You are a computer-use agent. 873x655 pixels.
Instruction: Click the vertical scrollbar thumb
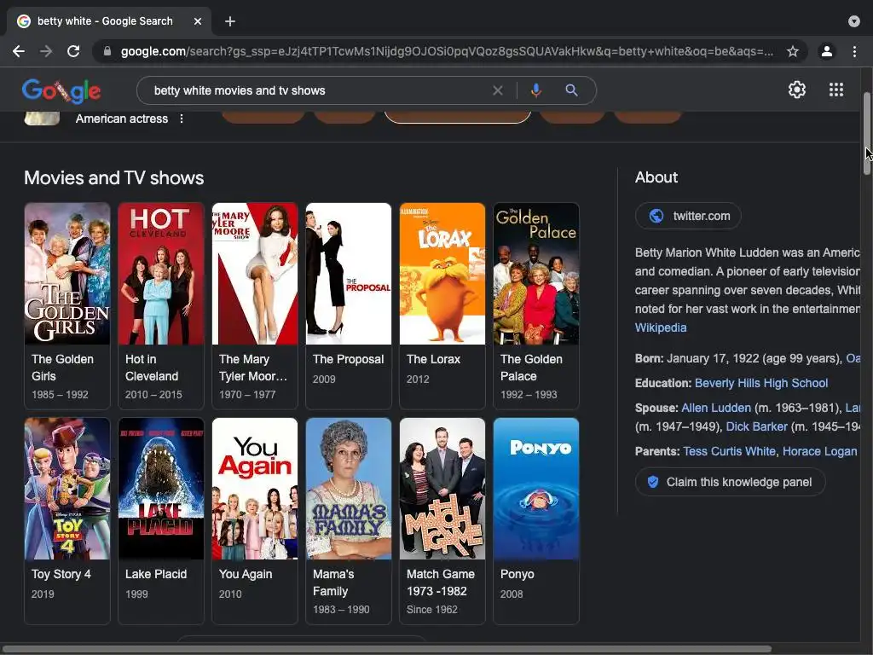(x=866, y=134)
